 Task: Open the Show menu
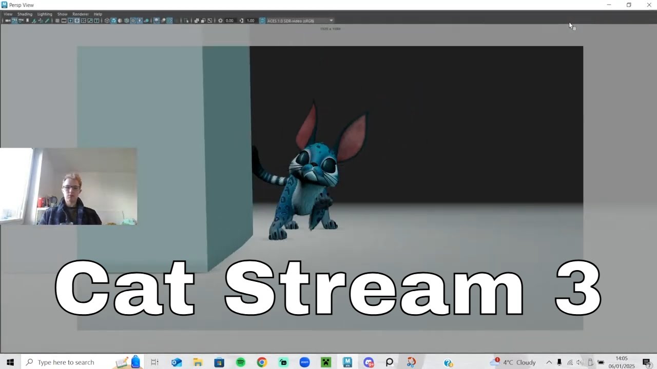click(x=62, y=14)
